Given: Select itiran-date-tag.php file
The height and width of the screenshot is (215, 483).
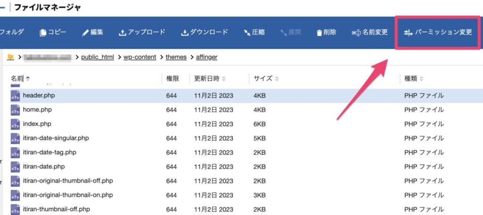Looking at the screenshot, I should click(50, 152).
